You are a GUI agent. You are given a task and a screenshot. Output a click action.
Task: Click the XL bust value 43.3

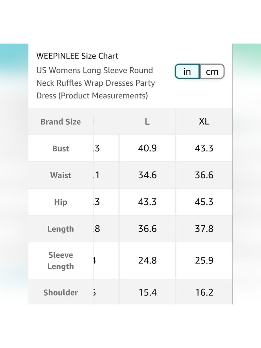[204, 148]
